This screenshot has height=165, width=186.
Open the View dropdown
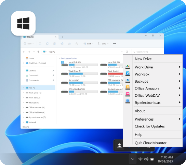(103, 44)
